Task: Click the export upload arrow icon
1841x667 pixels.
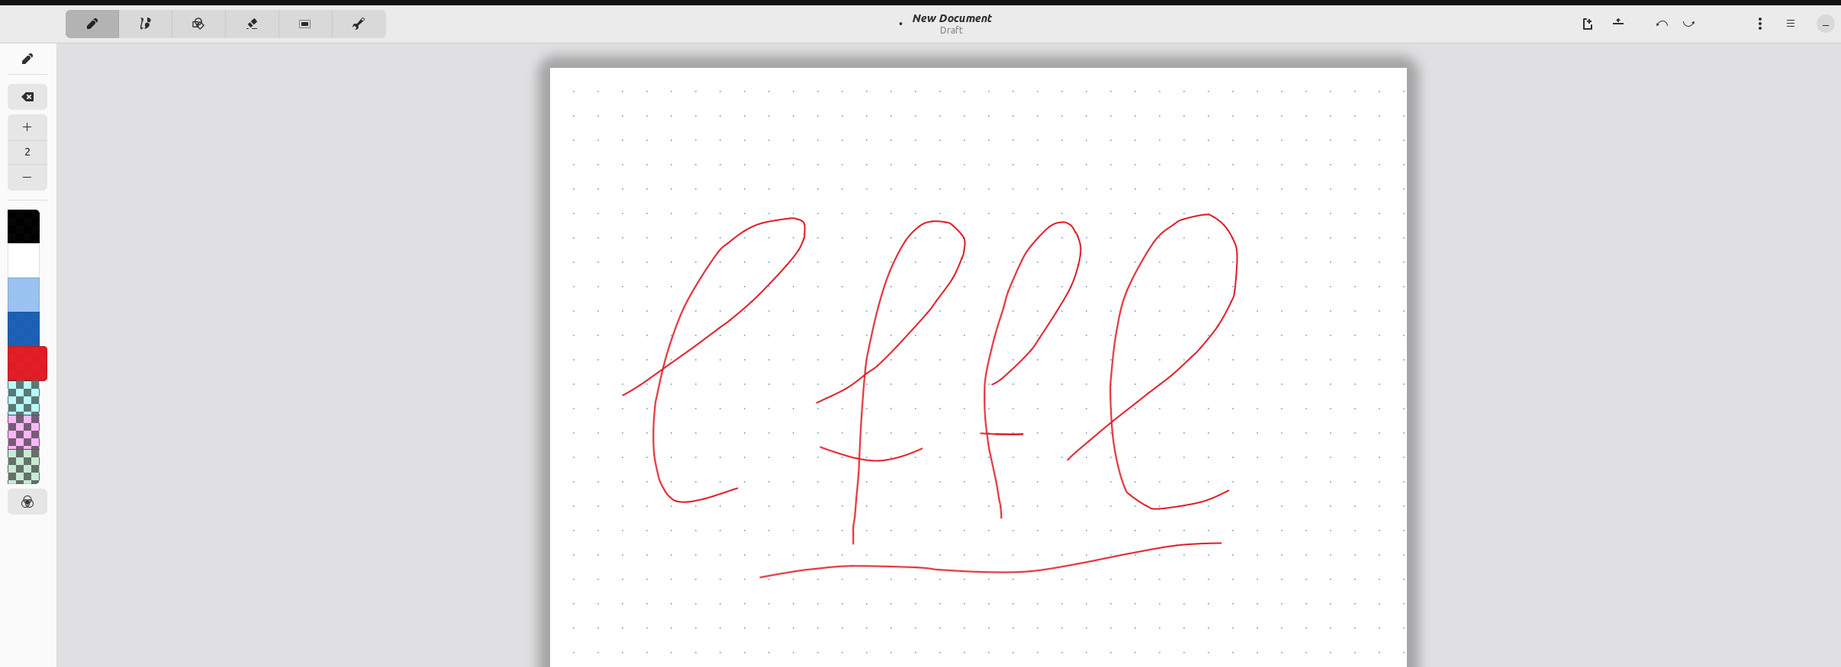Action: (1618, 23)
